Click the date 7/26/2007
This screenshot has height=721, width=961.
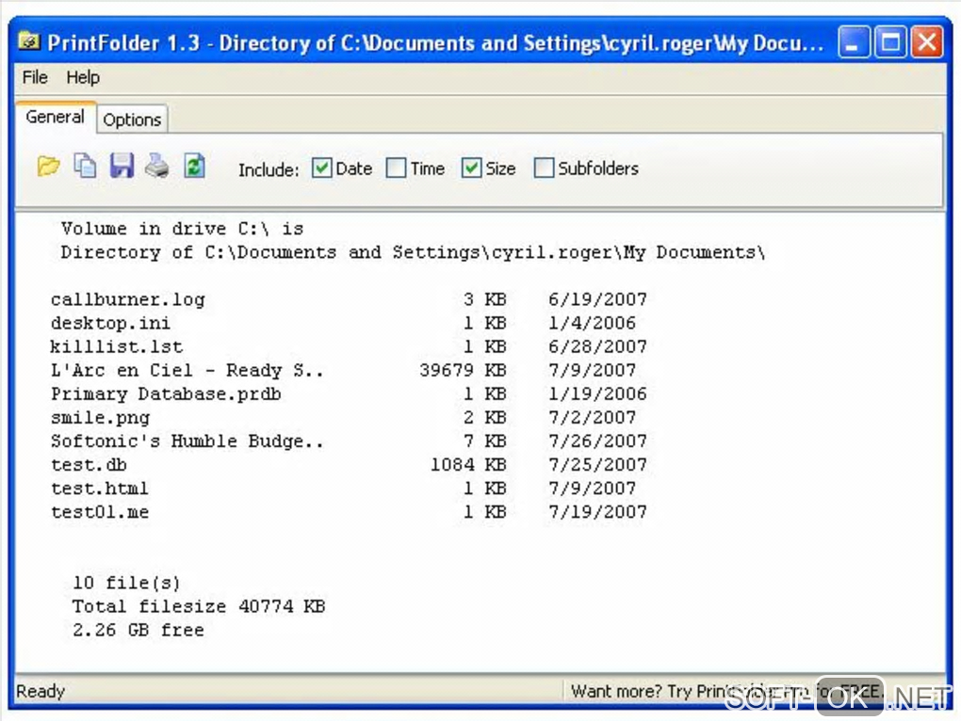pos(597,441)
